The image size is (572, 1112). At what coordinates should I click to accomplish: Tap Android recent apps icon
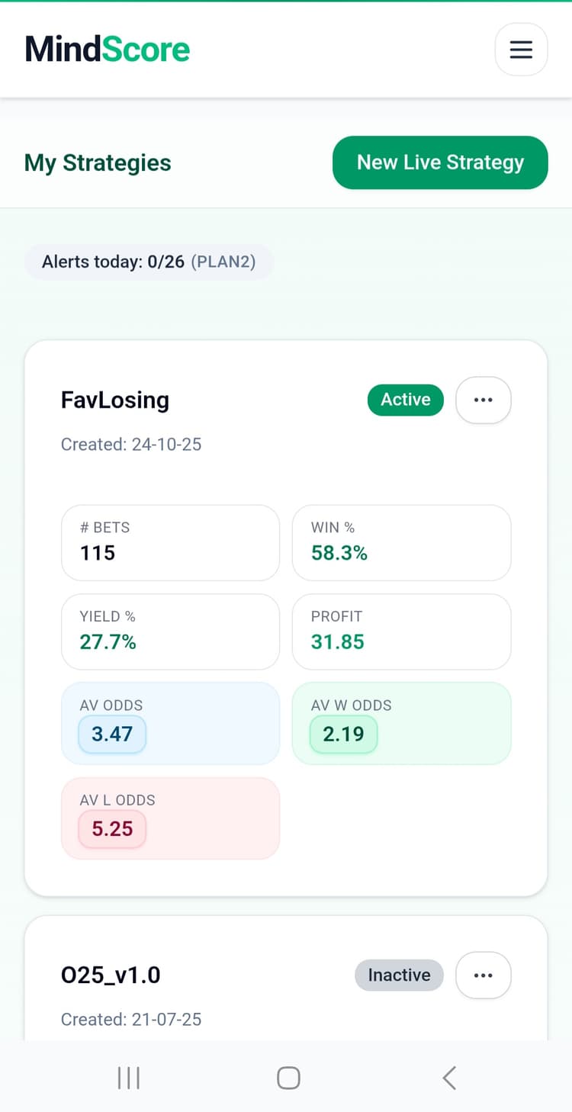[128, 1078]
